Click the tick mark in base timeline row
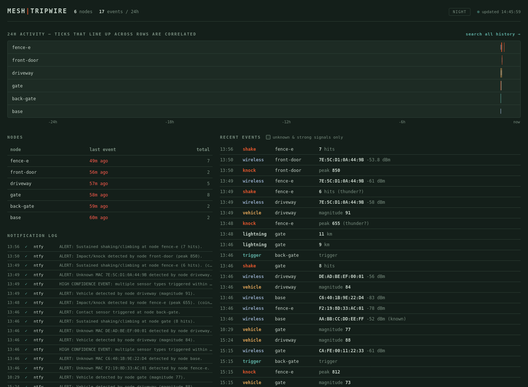The image size is (528, 387). coord(501,111)
